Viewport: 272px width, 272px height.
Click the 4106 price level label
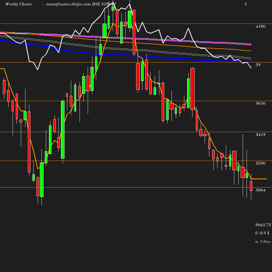[x=261, y=27]
